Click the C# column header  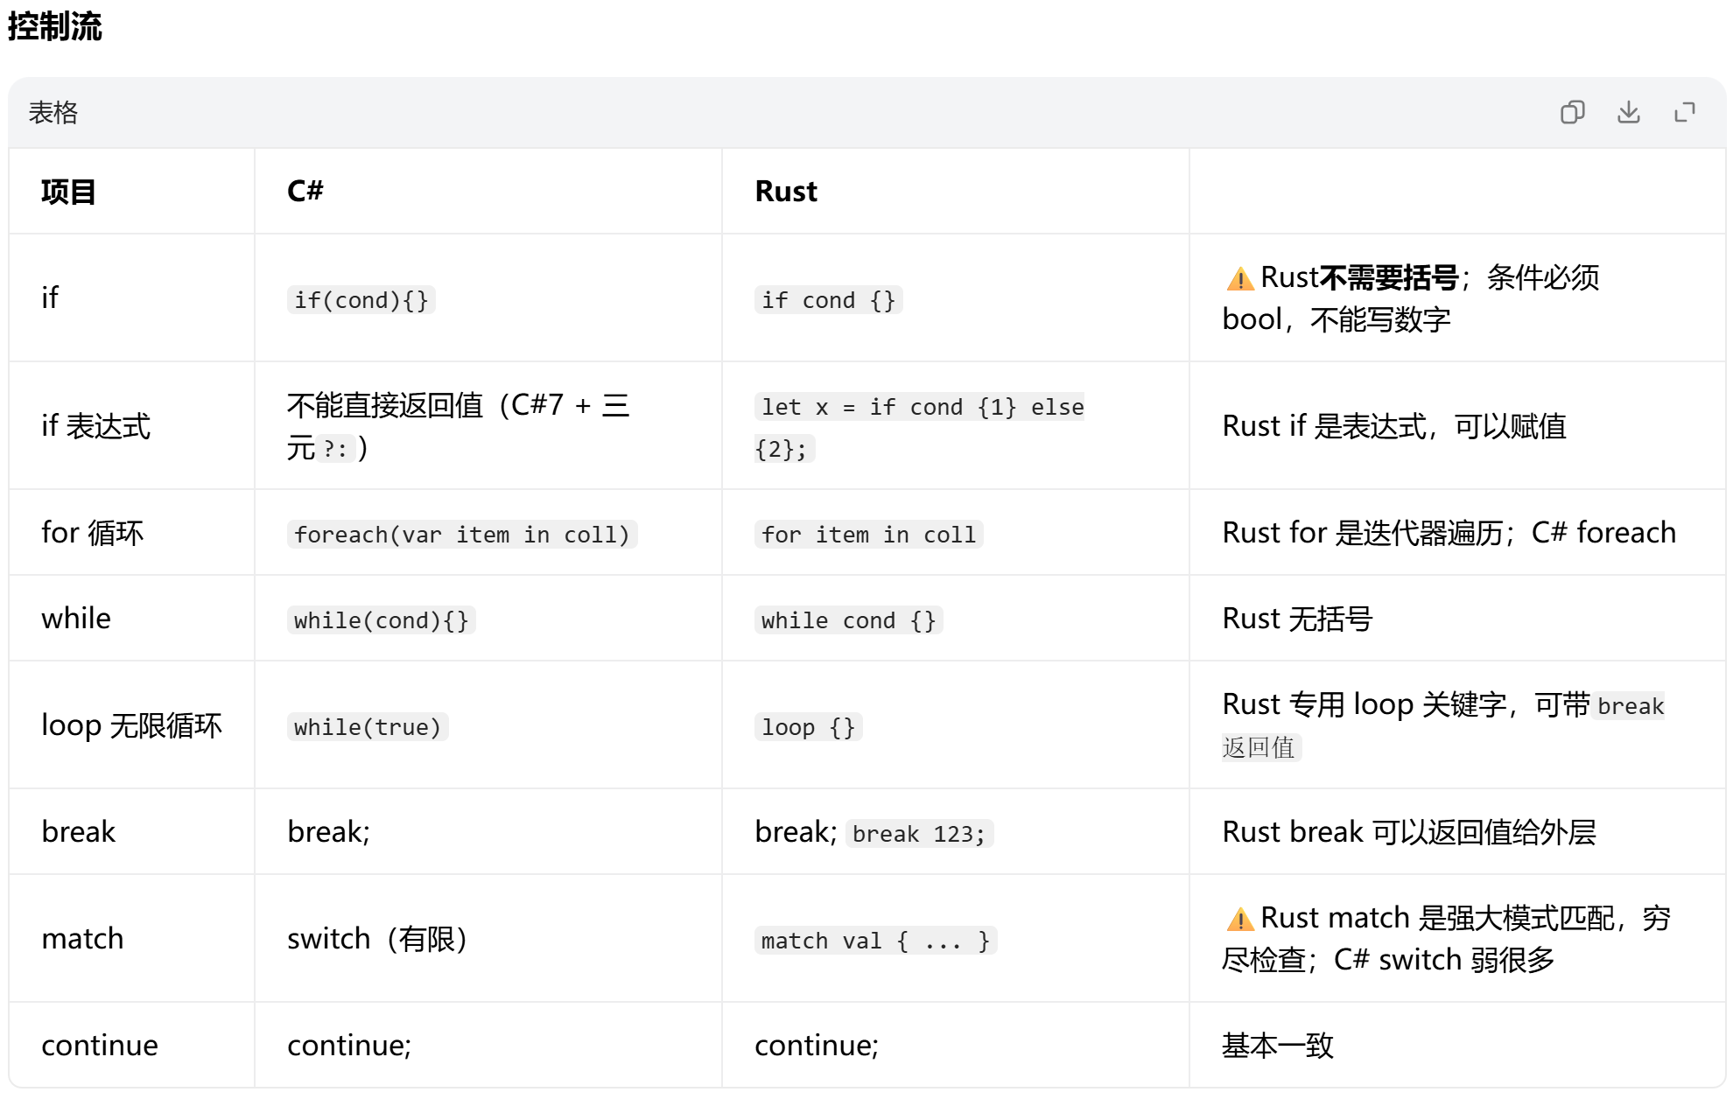point(305,191)
